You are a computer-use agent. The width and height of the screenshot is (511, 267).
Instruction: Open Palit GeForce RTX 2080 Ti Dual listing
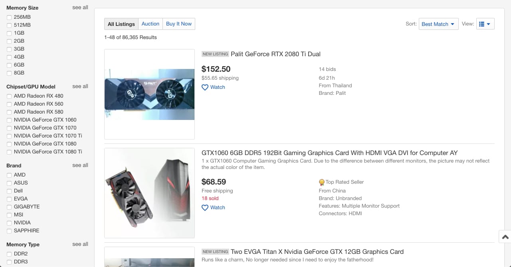(275, 54)
